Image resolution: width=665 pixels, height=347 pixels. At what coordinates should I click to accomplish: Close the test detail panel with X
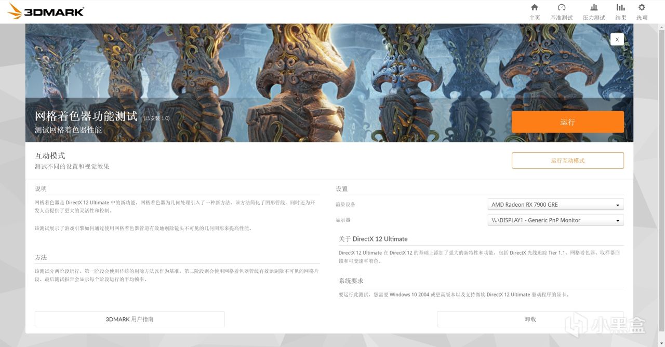pos(617,39)
